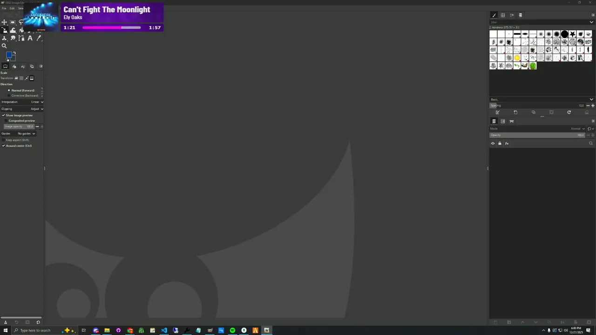596x335 pixels.
Task: Open the layers dock configure tab menu
Action: click(593, 121)
